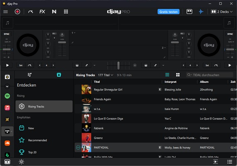Image resolution: width=237 pixels, height=166 pixels.
Task: Click the right deck music note placeholder
Action: pos(229,23)
